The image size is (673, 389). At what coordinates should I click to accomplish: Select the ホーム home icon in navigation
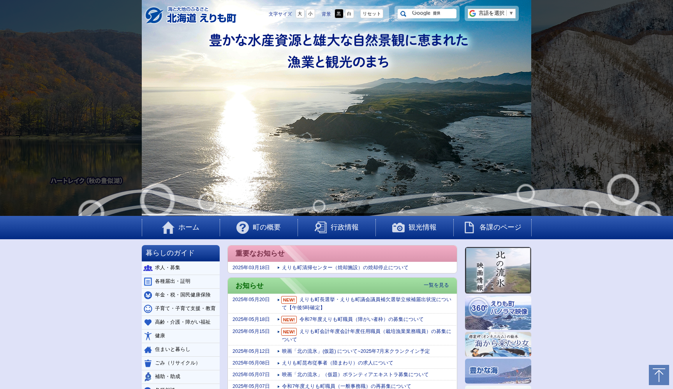[168, 228]
